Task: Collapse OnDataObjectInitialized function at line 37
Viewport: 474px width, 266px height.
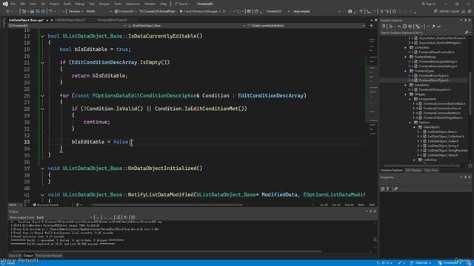Action: (x=42, y=168)
